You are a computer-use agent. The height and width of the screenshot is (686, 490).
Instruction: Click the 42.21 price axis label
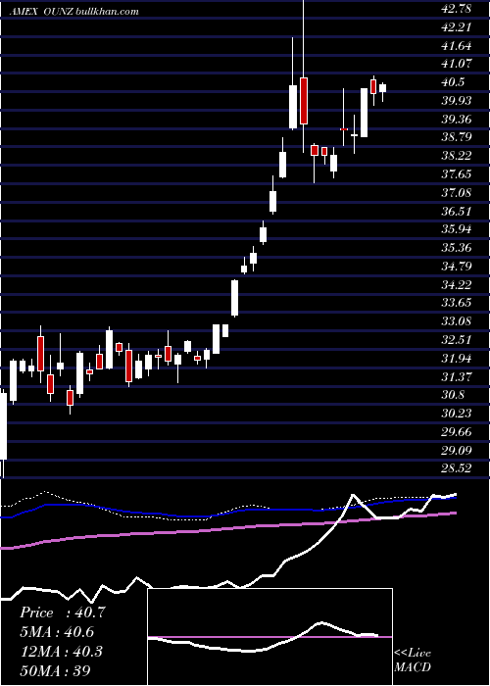[457, 27]
